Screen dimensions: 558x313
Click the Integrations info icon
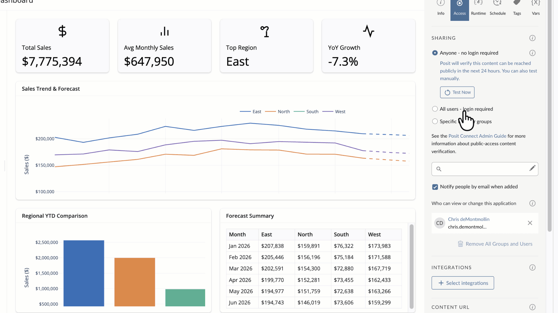click(532, 267)
